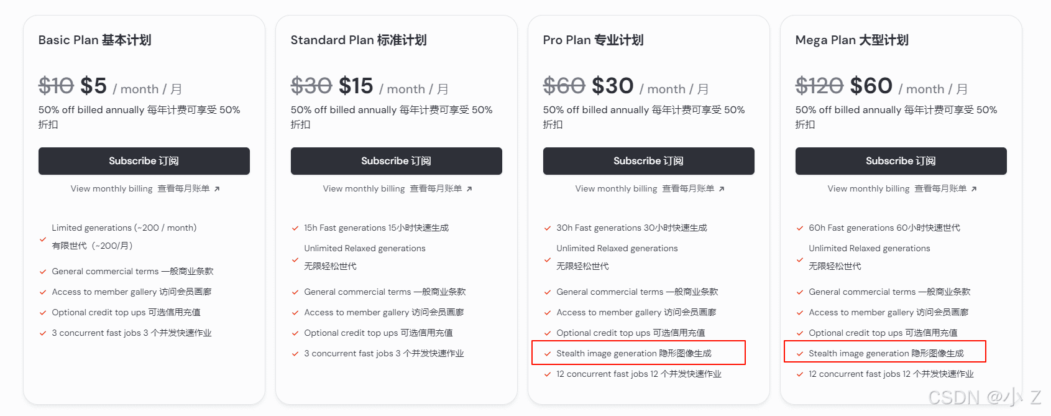Screen dimensions: 1051x416
Task: Choose Subscribe under the Pro Plan
Action: [x=648, y=161]
